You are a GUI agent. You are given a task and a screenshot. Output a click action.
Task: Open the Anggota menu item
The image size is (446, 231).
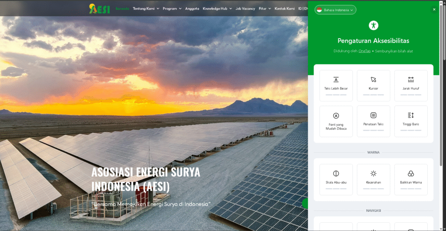pyautogui.click(x=192, y=9)
